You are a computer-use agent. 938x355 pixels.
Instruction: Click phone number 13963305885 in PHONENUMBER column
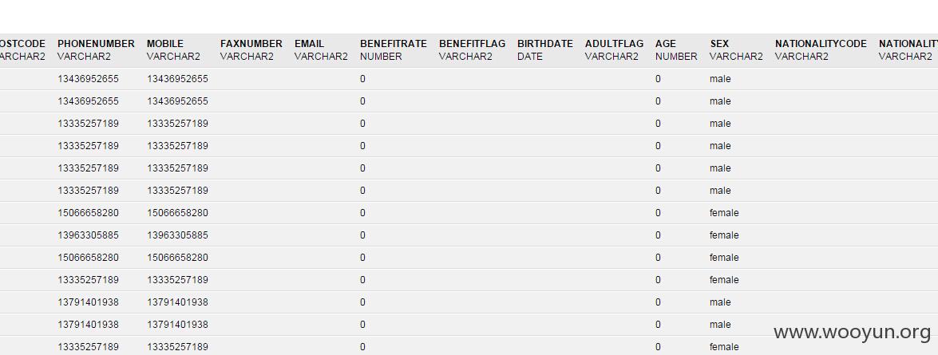point(88,235)
